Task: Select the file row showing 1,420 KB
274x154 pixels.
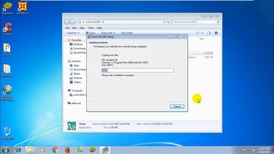Action: pos(201,53)
